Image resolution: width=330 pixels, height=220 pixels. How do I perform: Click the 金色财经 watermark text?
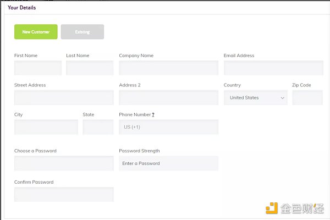click(302, 209)
